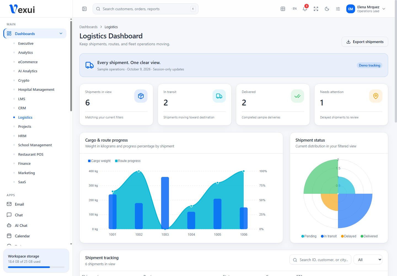
Task: Toggle dark mode moon icon
Action: (327, 9)
